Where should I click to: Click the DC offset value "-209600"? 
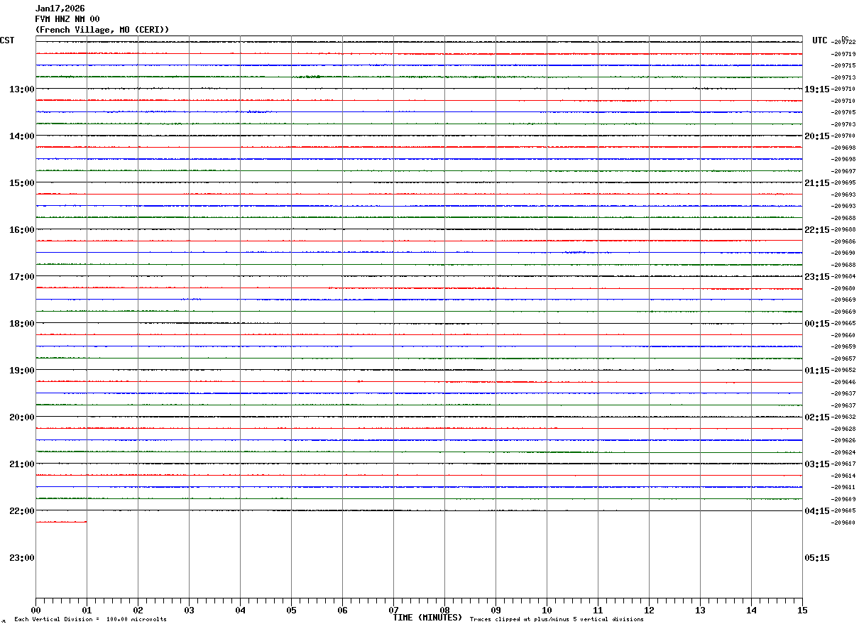[x=844, y=523]
